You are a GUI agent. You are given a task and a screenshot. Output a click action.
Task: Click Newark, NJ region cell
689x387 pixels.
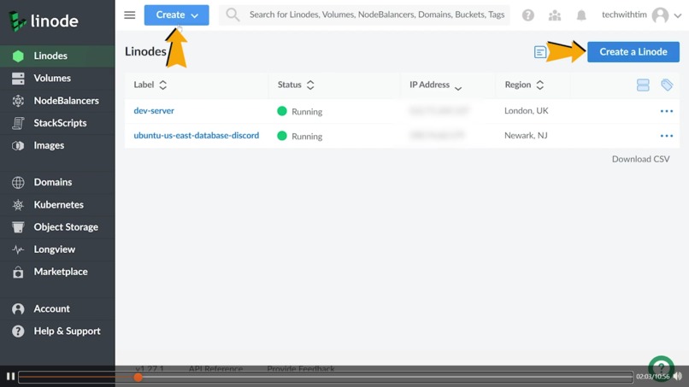tap(526, 135)
